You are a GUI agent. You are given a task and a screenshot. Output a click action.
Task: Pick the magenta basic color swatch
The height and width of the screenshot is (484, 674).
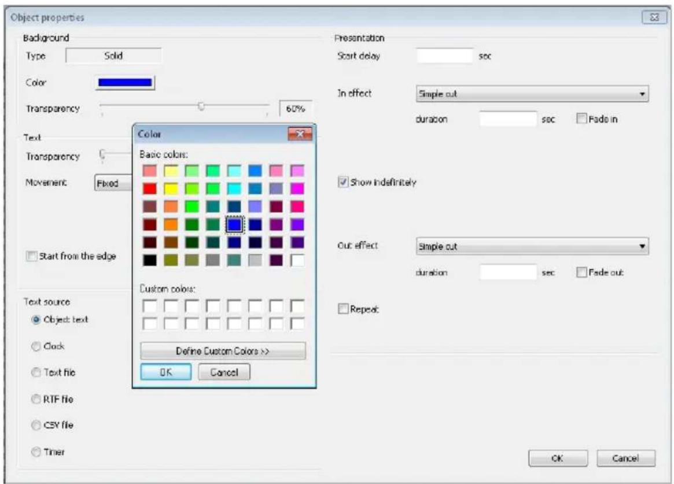click(x=297, y=189)
